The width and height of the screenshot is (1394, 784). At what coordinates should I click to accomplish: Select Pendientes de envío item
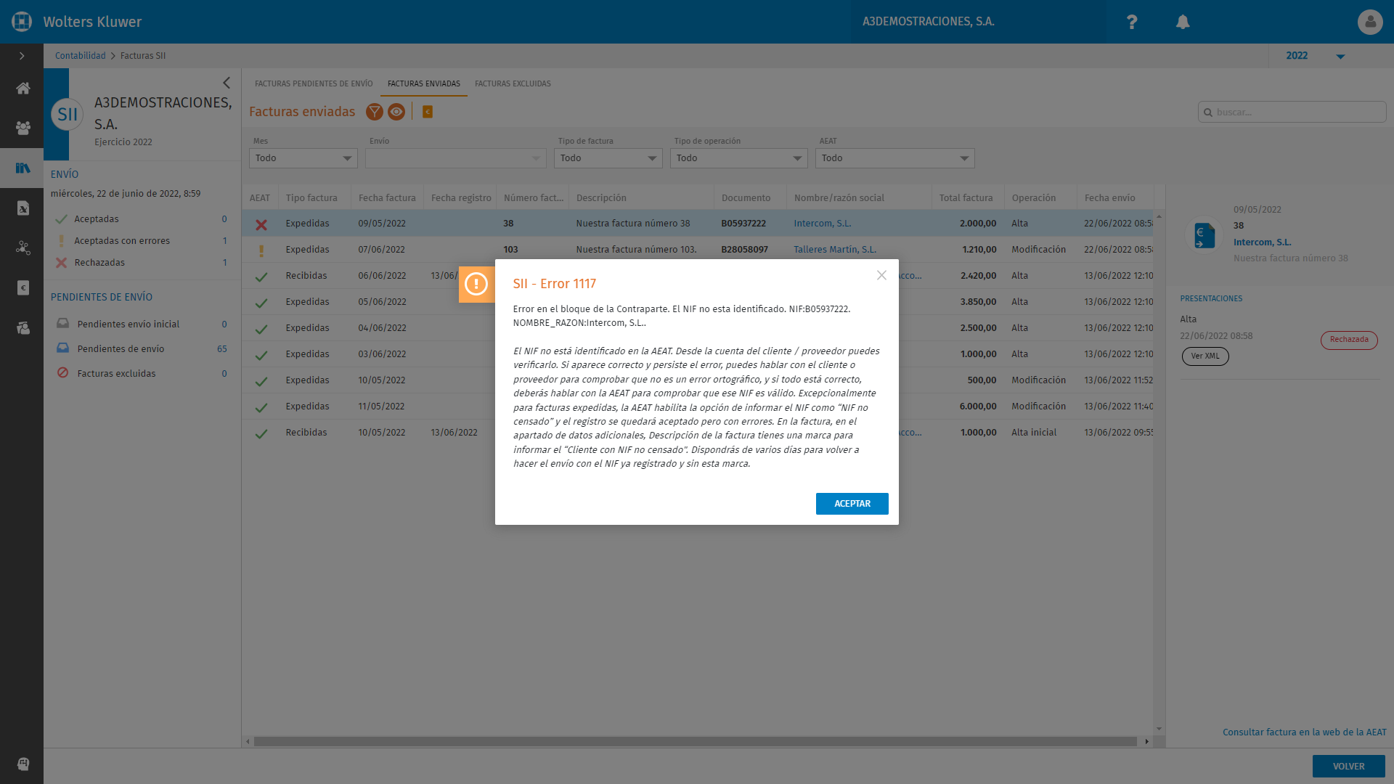tap(142, 349)
